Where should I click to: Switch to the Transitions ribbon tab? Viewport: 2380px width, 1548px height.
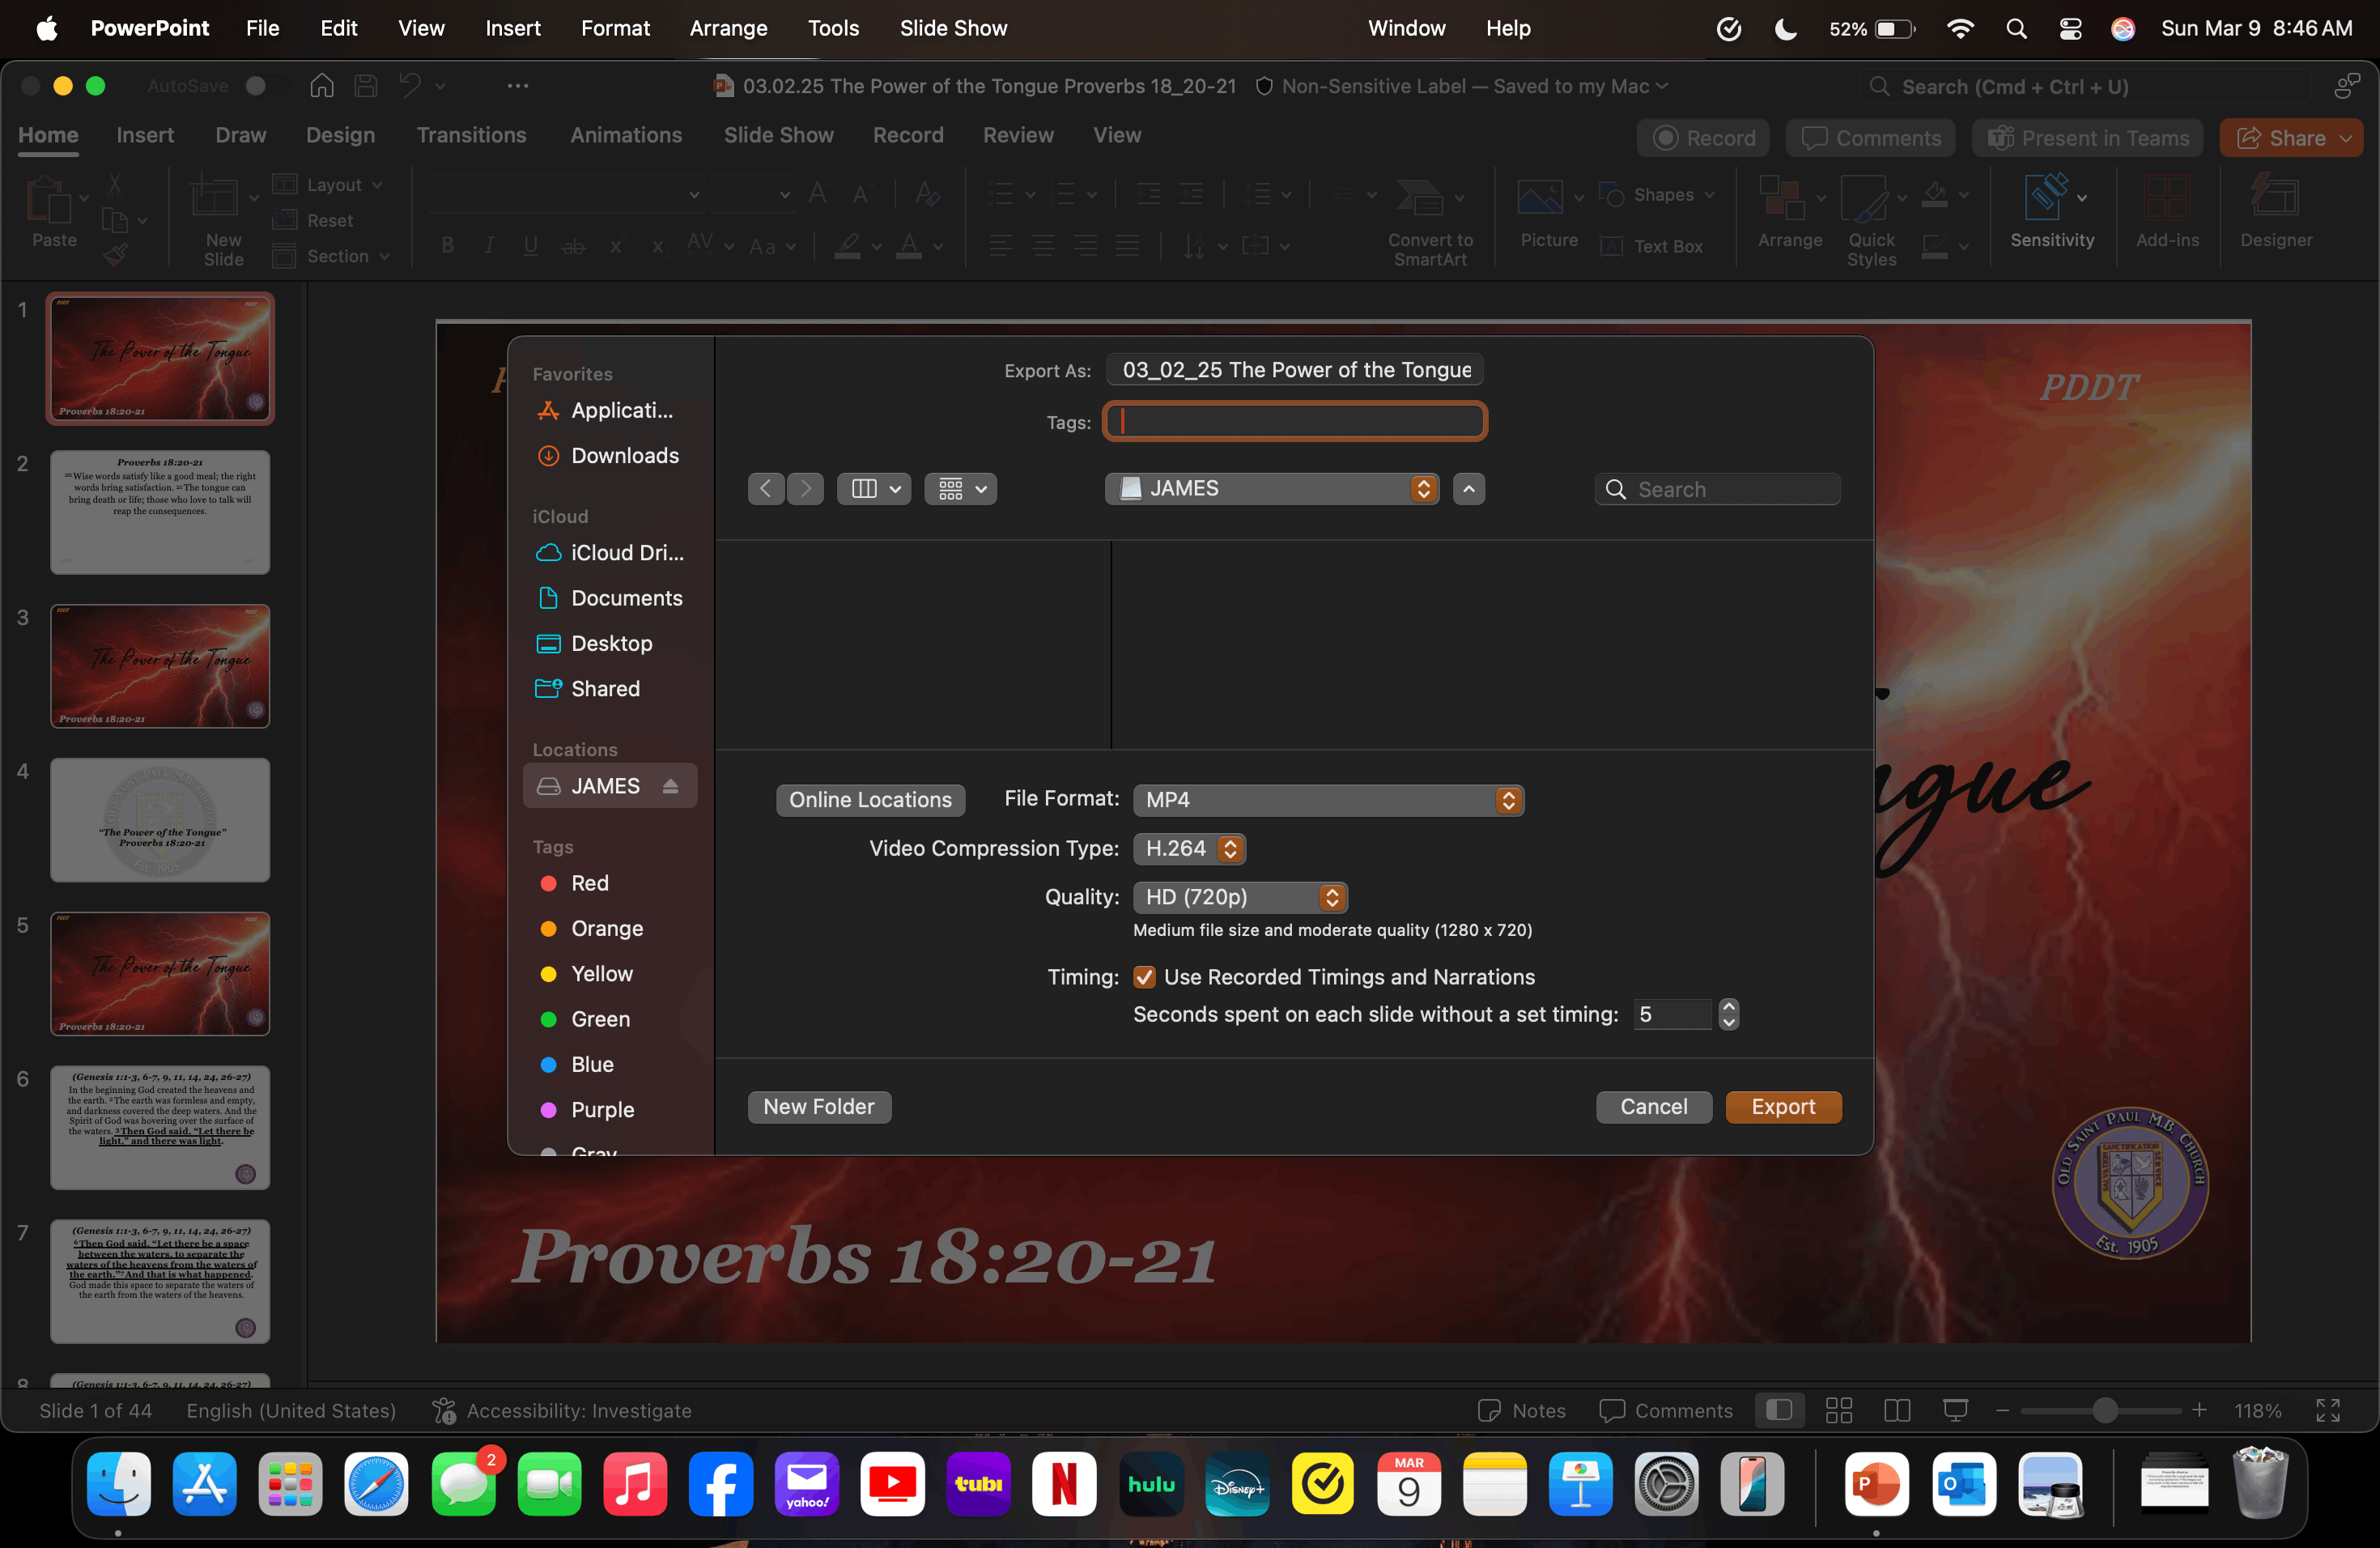[471, 135]
